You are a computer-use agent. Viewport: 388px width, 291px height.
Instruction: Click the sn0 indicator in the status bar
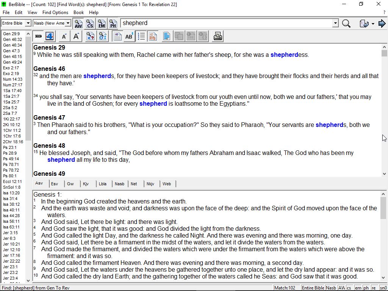pyautogui.click(x=383, y=288)
